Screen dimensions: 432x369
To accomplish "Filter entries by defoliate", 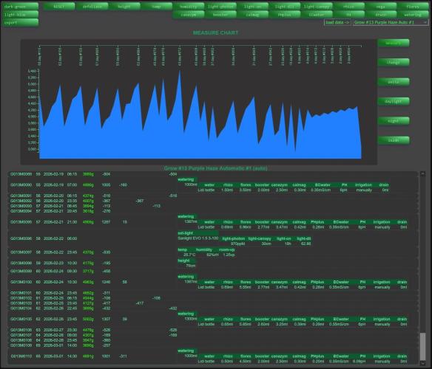I will point(92,7).
